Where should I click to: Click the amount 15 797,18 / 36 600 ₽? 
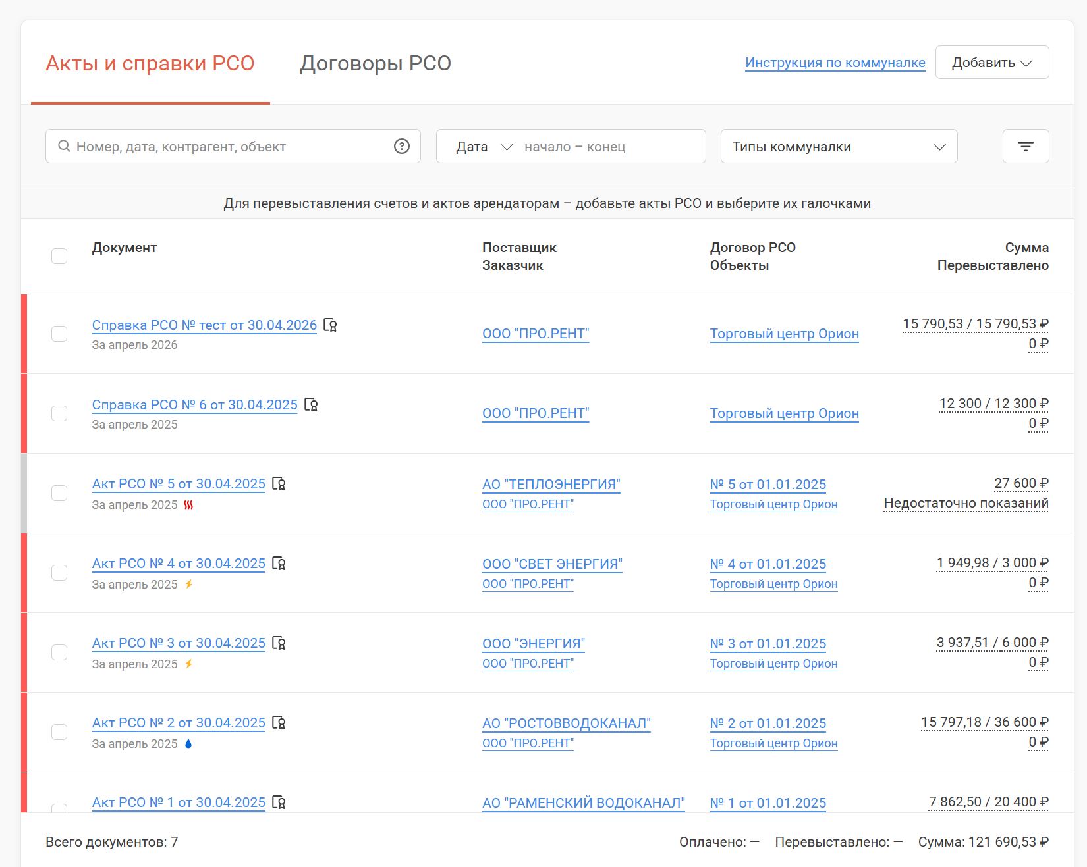point(985,722)
